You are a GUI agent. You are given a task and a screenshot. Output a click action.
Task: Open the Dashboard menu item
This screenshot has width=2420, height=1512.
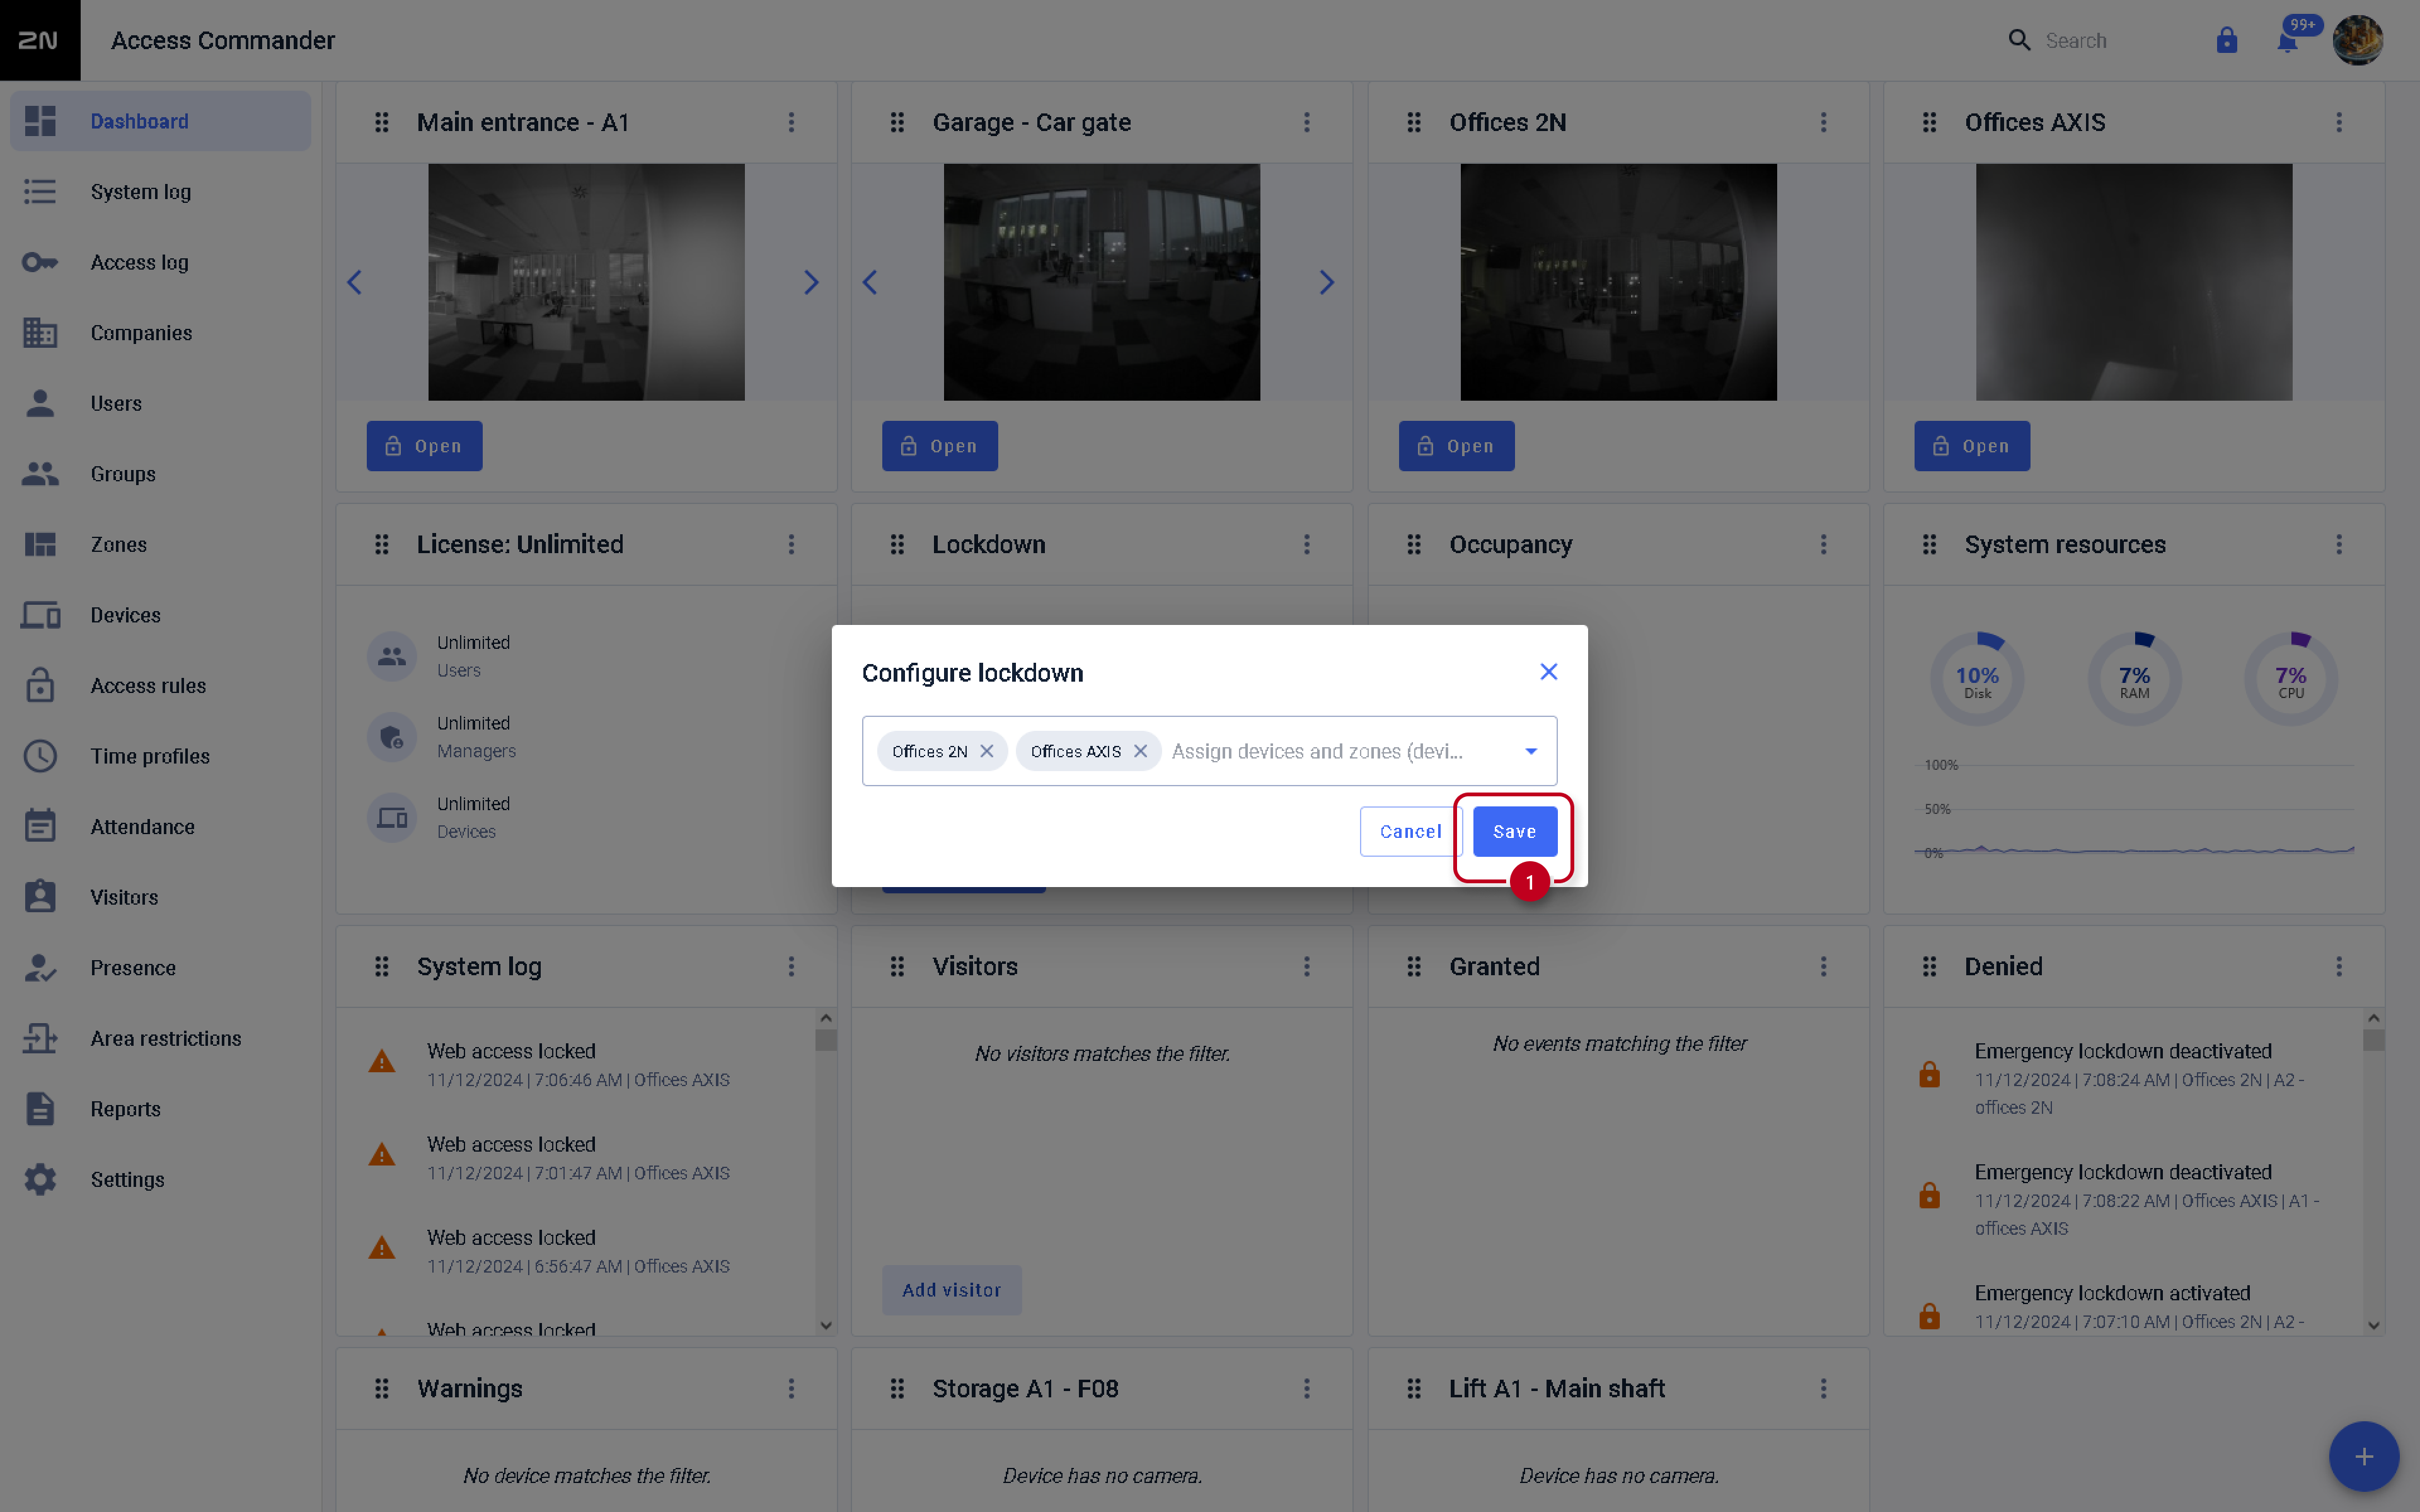tap(160, 121)
